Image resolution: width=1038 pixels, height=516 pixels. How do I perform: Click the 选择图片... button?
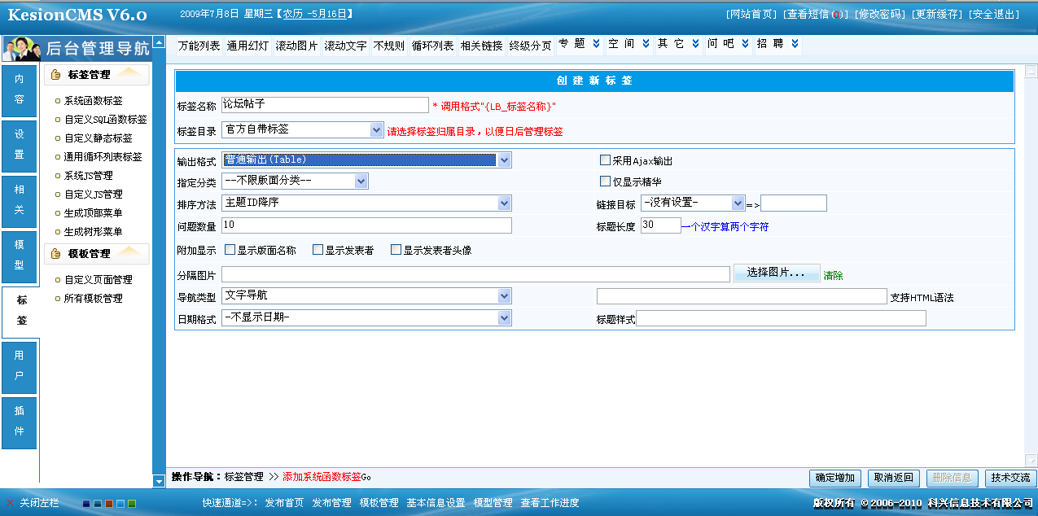[x=776, y=273]
